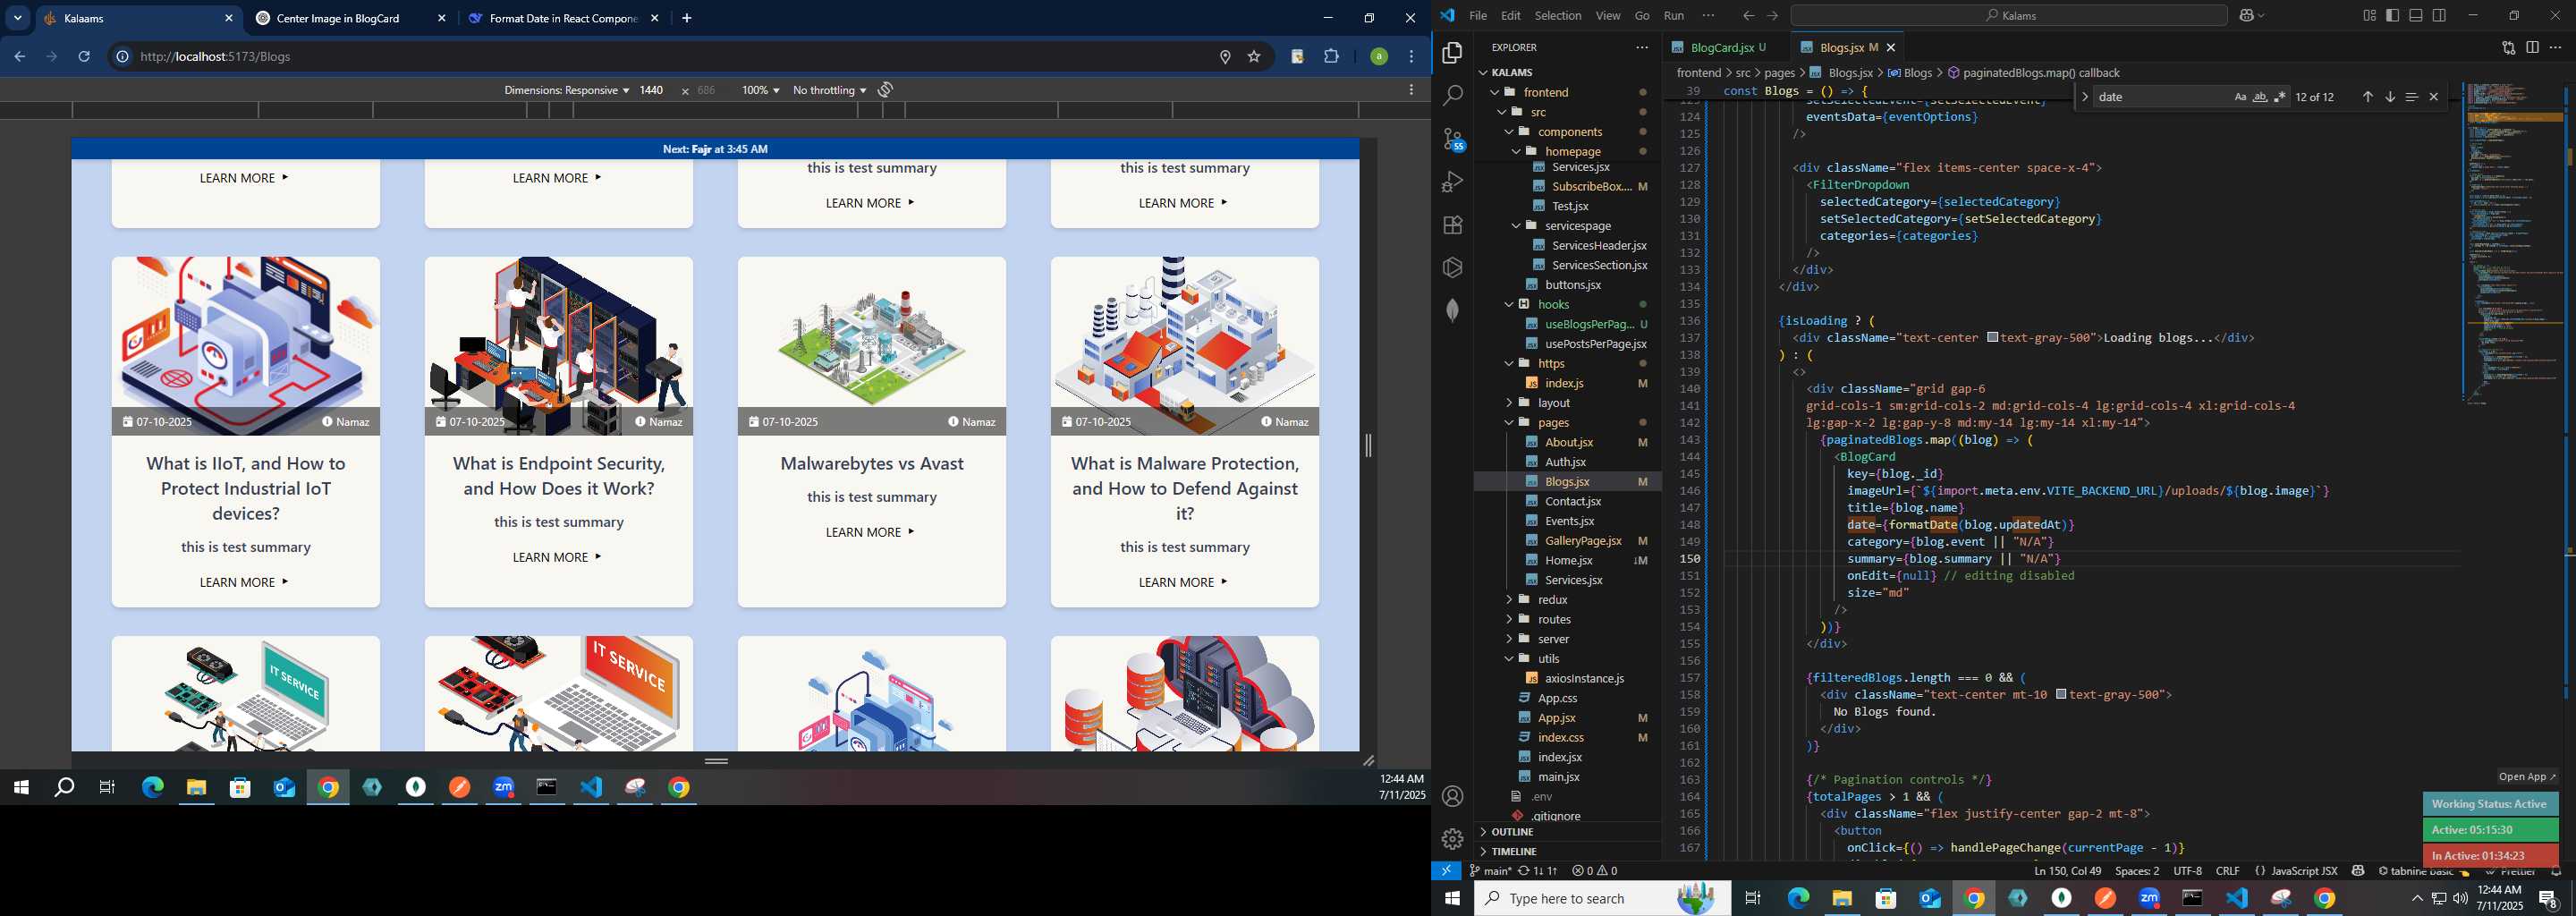The width and height of the screenshot is (2576, 916).
Task: View site information icon in address bar
Action: click(122, 57)
